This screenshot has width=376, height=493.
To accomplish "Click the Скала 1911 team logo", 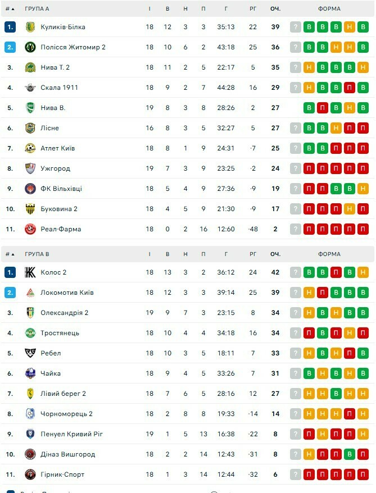I will pyautogui.click(x=30, y=88).
